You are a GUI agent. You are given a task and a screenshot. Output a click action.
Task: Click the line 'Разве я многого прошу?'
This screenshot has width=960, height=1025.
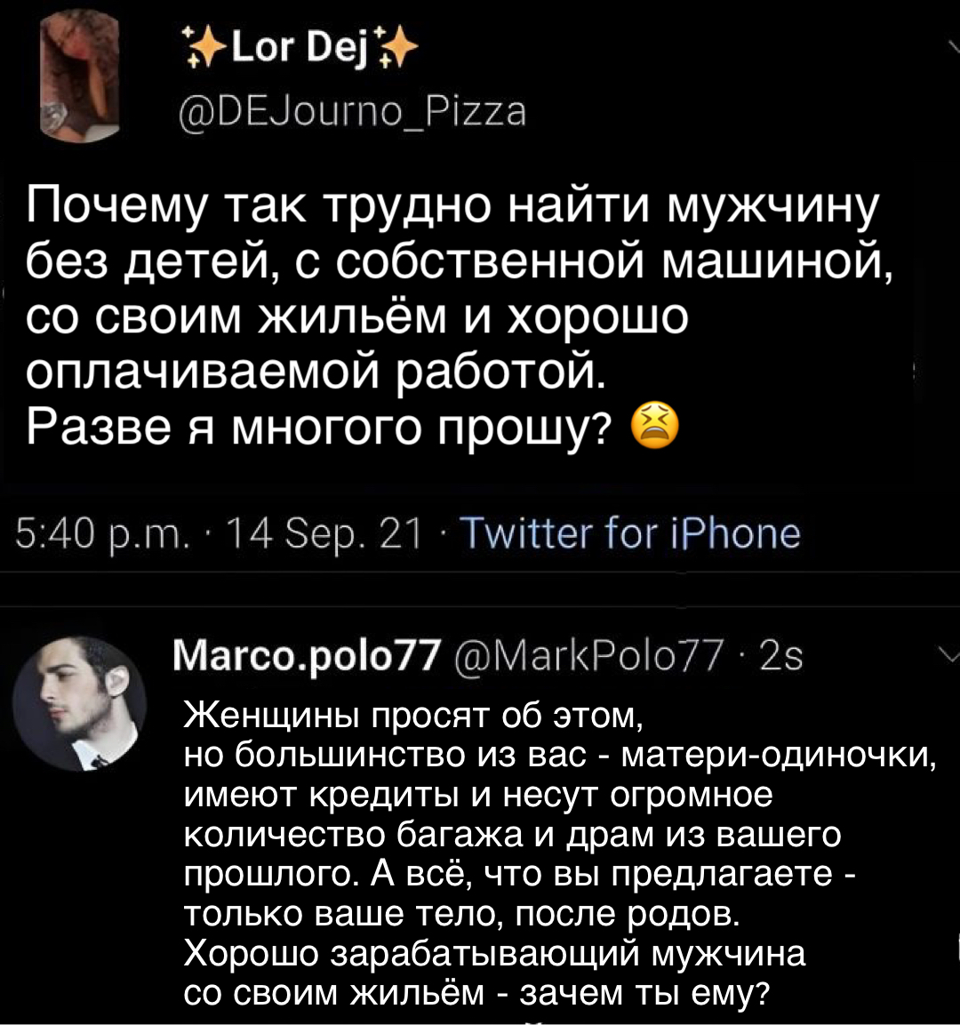[320, 430]
